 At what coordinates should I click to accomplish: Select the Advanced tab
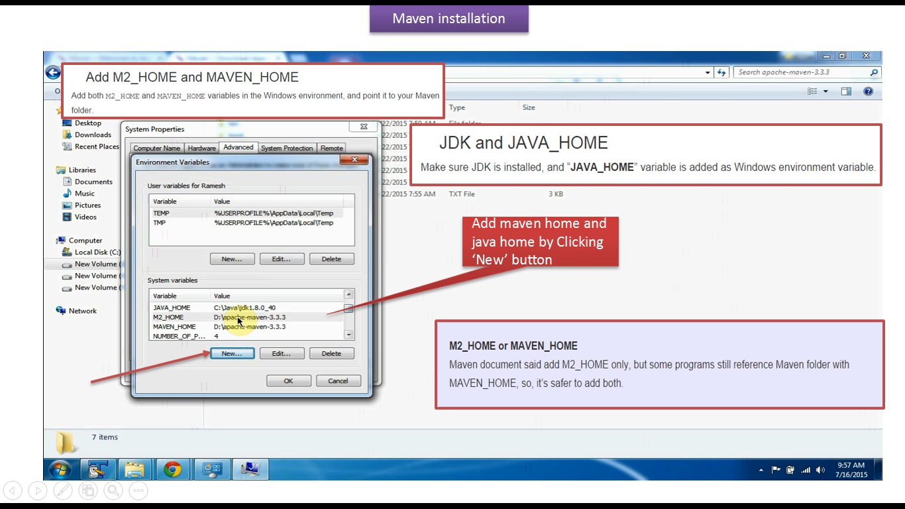tap(239, 147)
